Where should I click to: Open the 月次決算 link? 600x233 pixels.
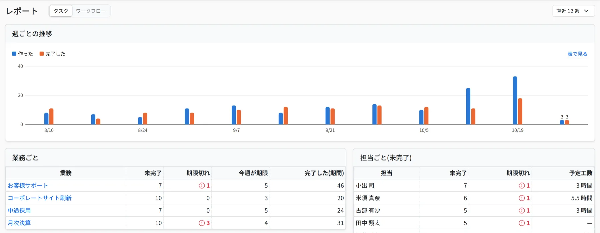[x=19, y=223]
